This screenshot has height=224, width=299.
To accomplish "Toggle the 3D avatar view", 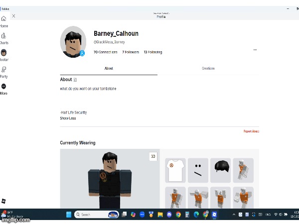I will point(153,157).
